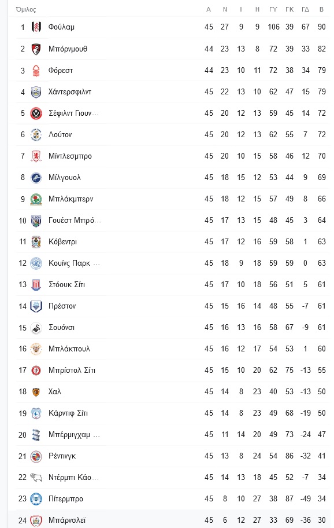The width and height of the screenshot is (334, 528).
Task: Open the Κόβεντρι team link
Action: [62, 242]
